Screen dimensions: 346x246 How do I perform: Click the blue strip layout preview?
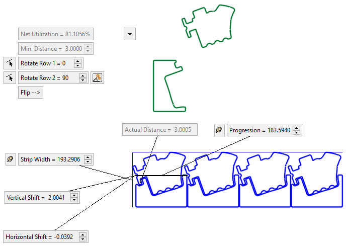pos(238,180)
